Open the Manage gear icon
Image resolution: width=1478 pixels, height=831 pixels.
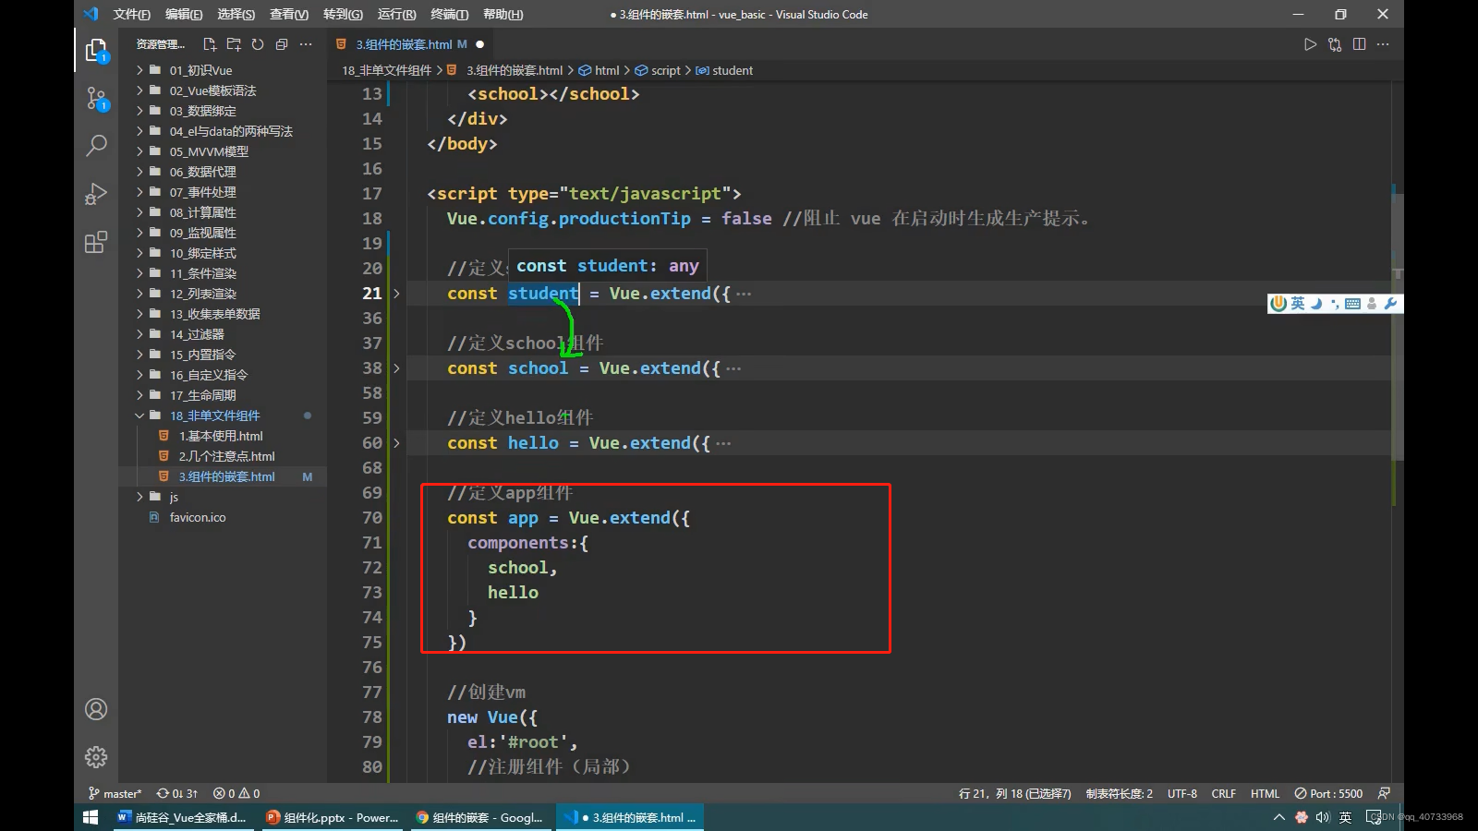coord(96,757)
